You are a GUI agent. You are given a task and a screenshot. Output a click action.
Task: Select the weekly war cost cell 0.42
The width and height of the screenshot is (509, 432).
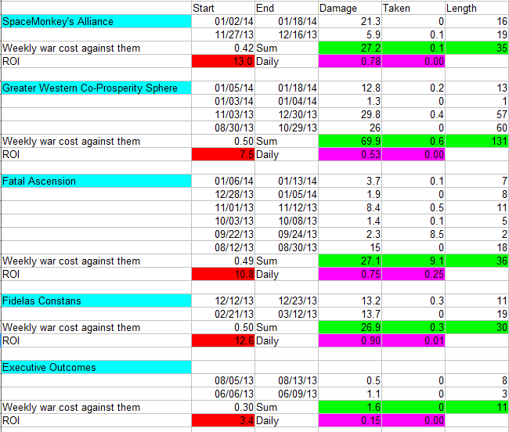pos(223,48)
